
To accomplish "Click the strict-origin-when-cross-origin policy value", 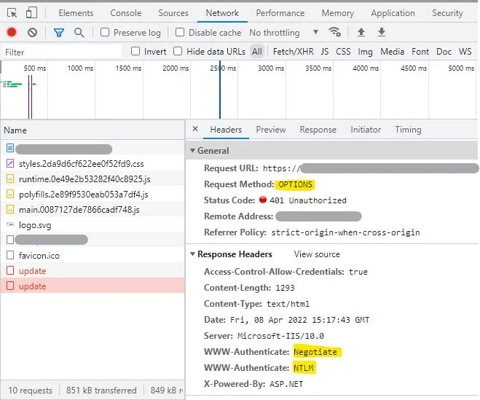I will pos(345,232).
